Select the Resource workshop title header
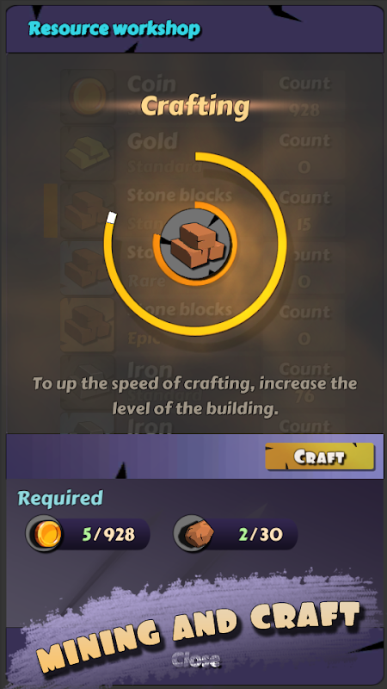This screenshot has width=387, height=689. [114, 28]
